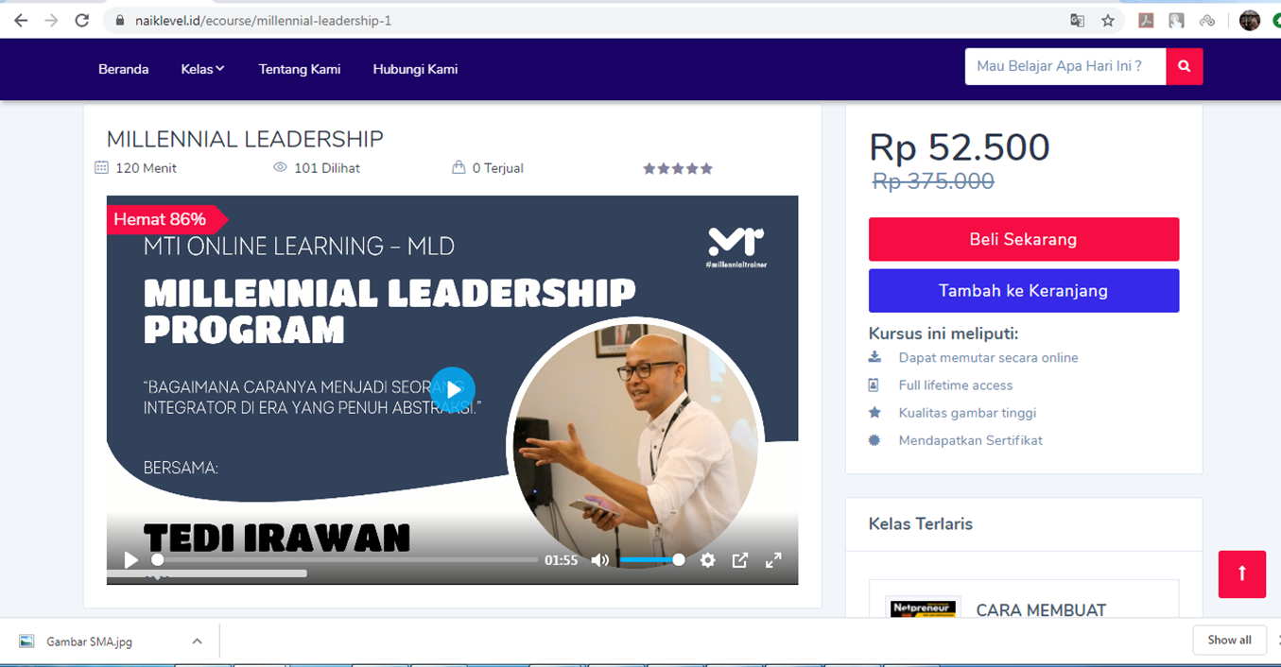
Task: Enter fullscreen video mode
Action: [x=773, y=560]
